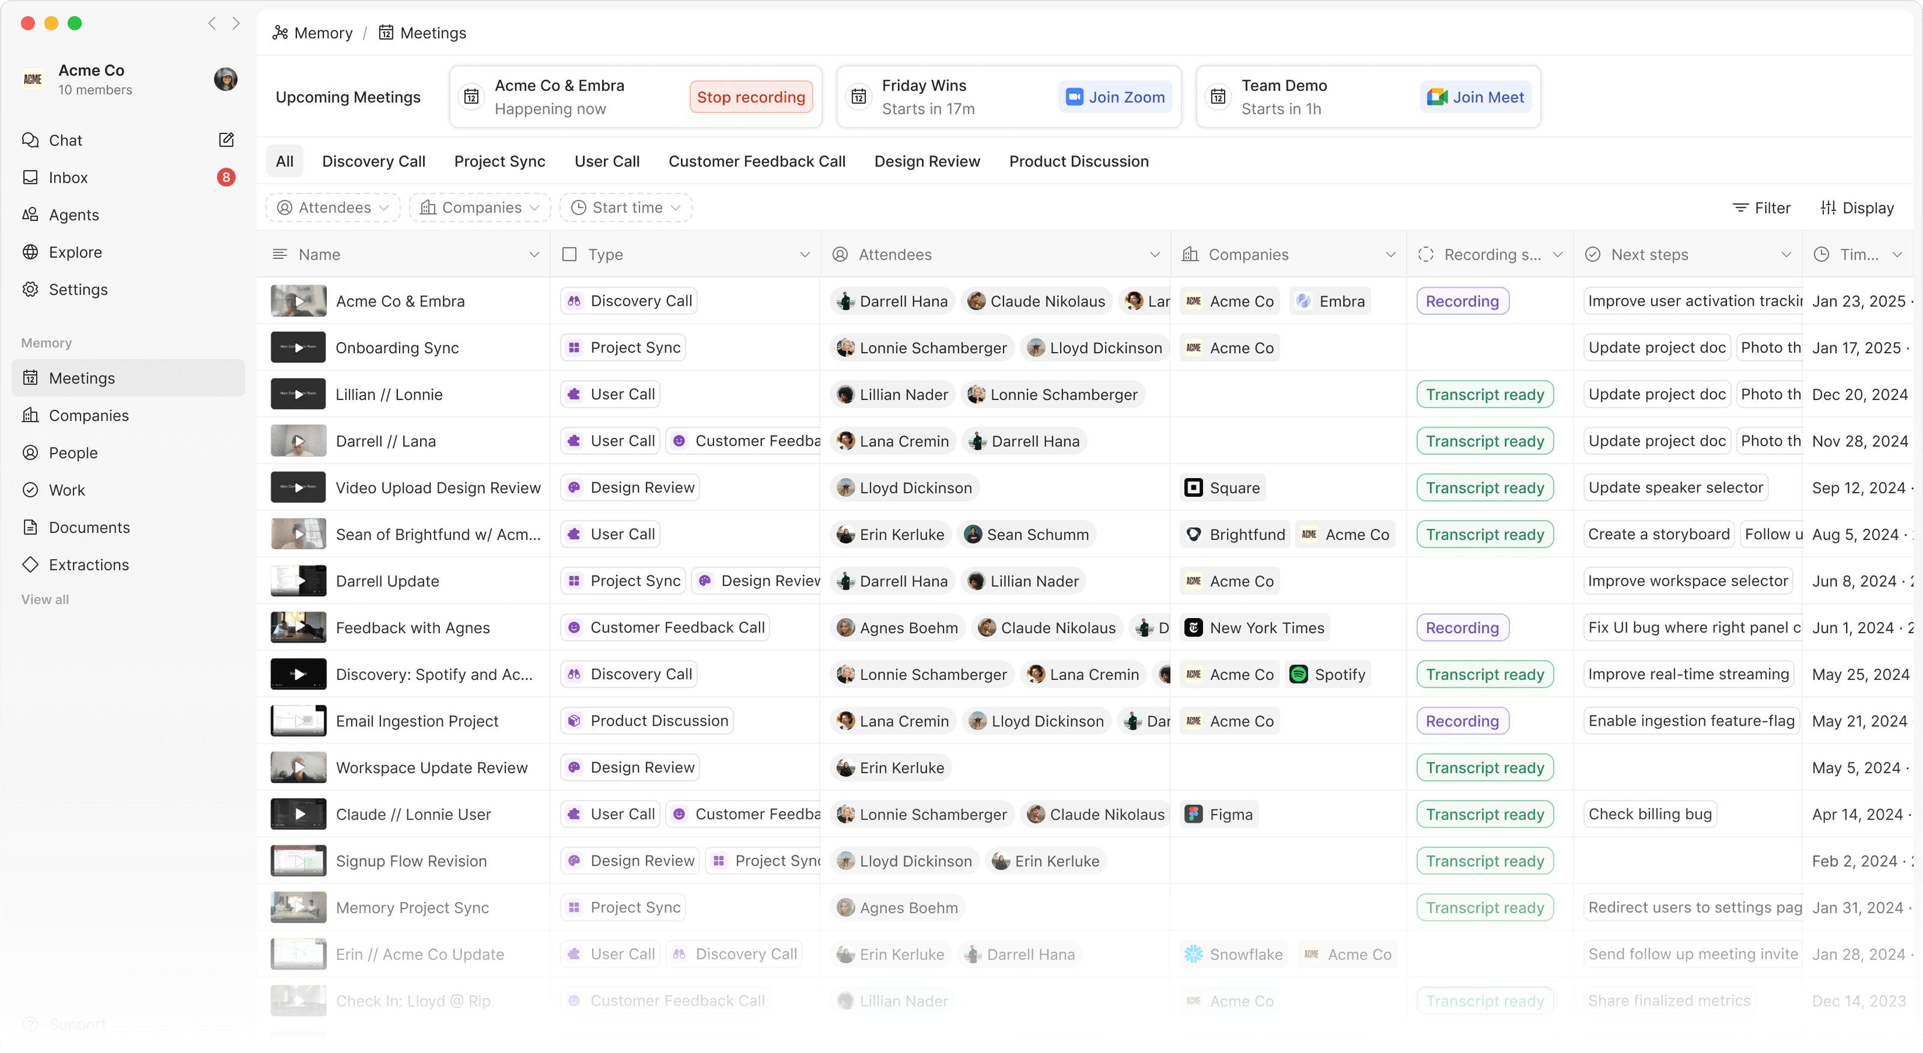Play the Onboarding Sync meeting thumbnail
This screenshot has width=1923, height=1053.
tap(298, 347)
